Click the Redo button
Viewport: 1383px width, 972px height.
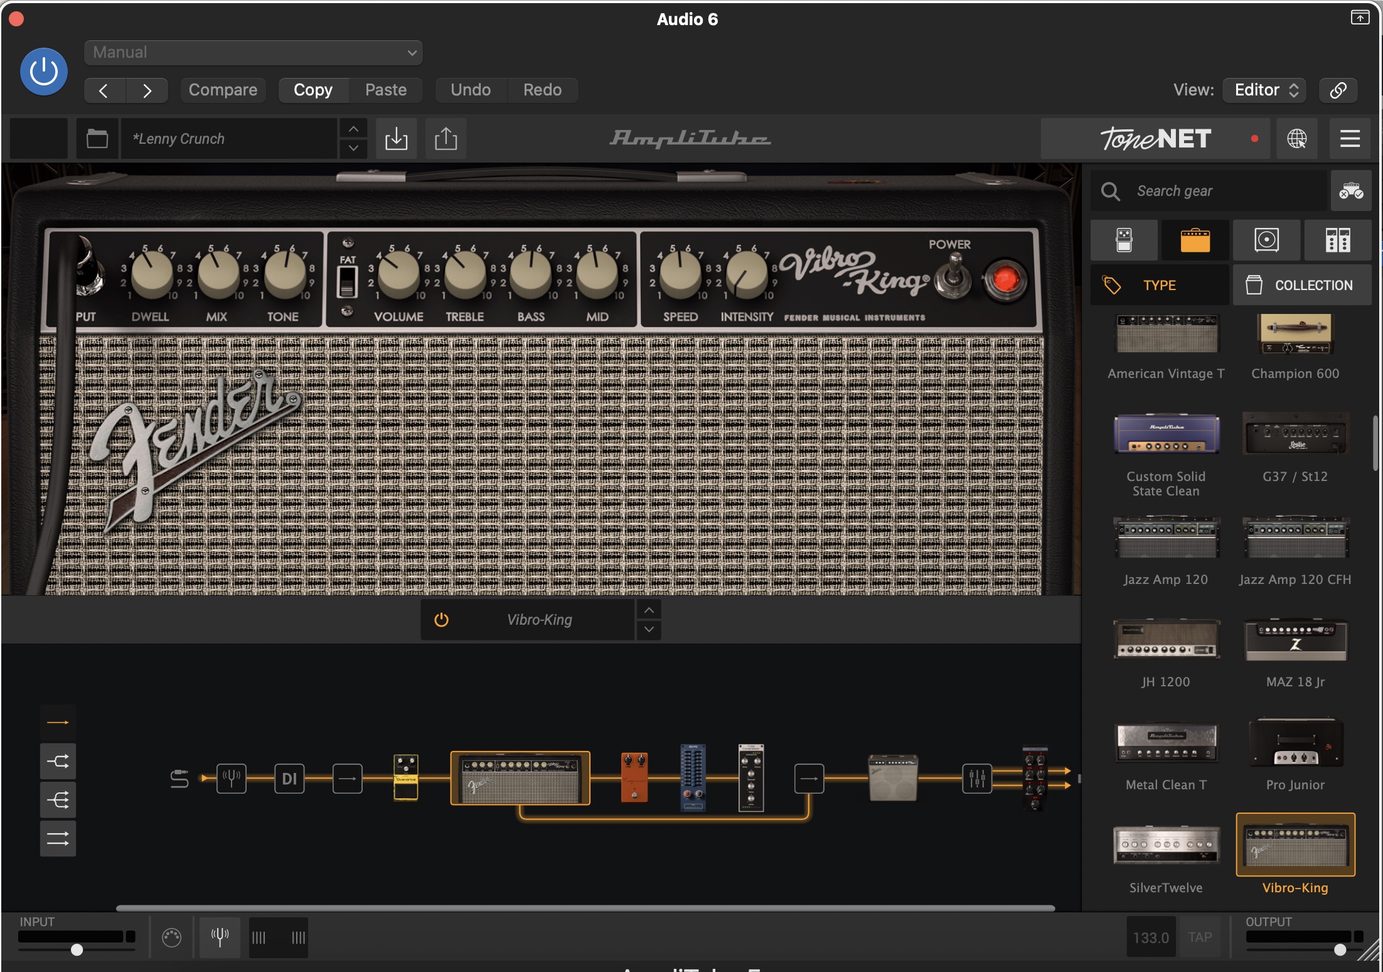point(543,90)
